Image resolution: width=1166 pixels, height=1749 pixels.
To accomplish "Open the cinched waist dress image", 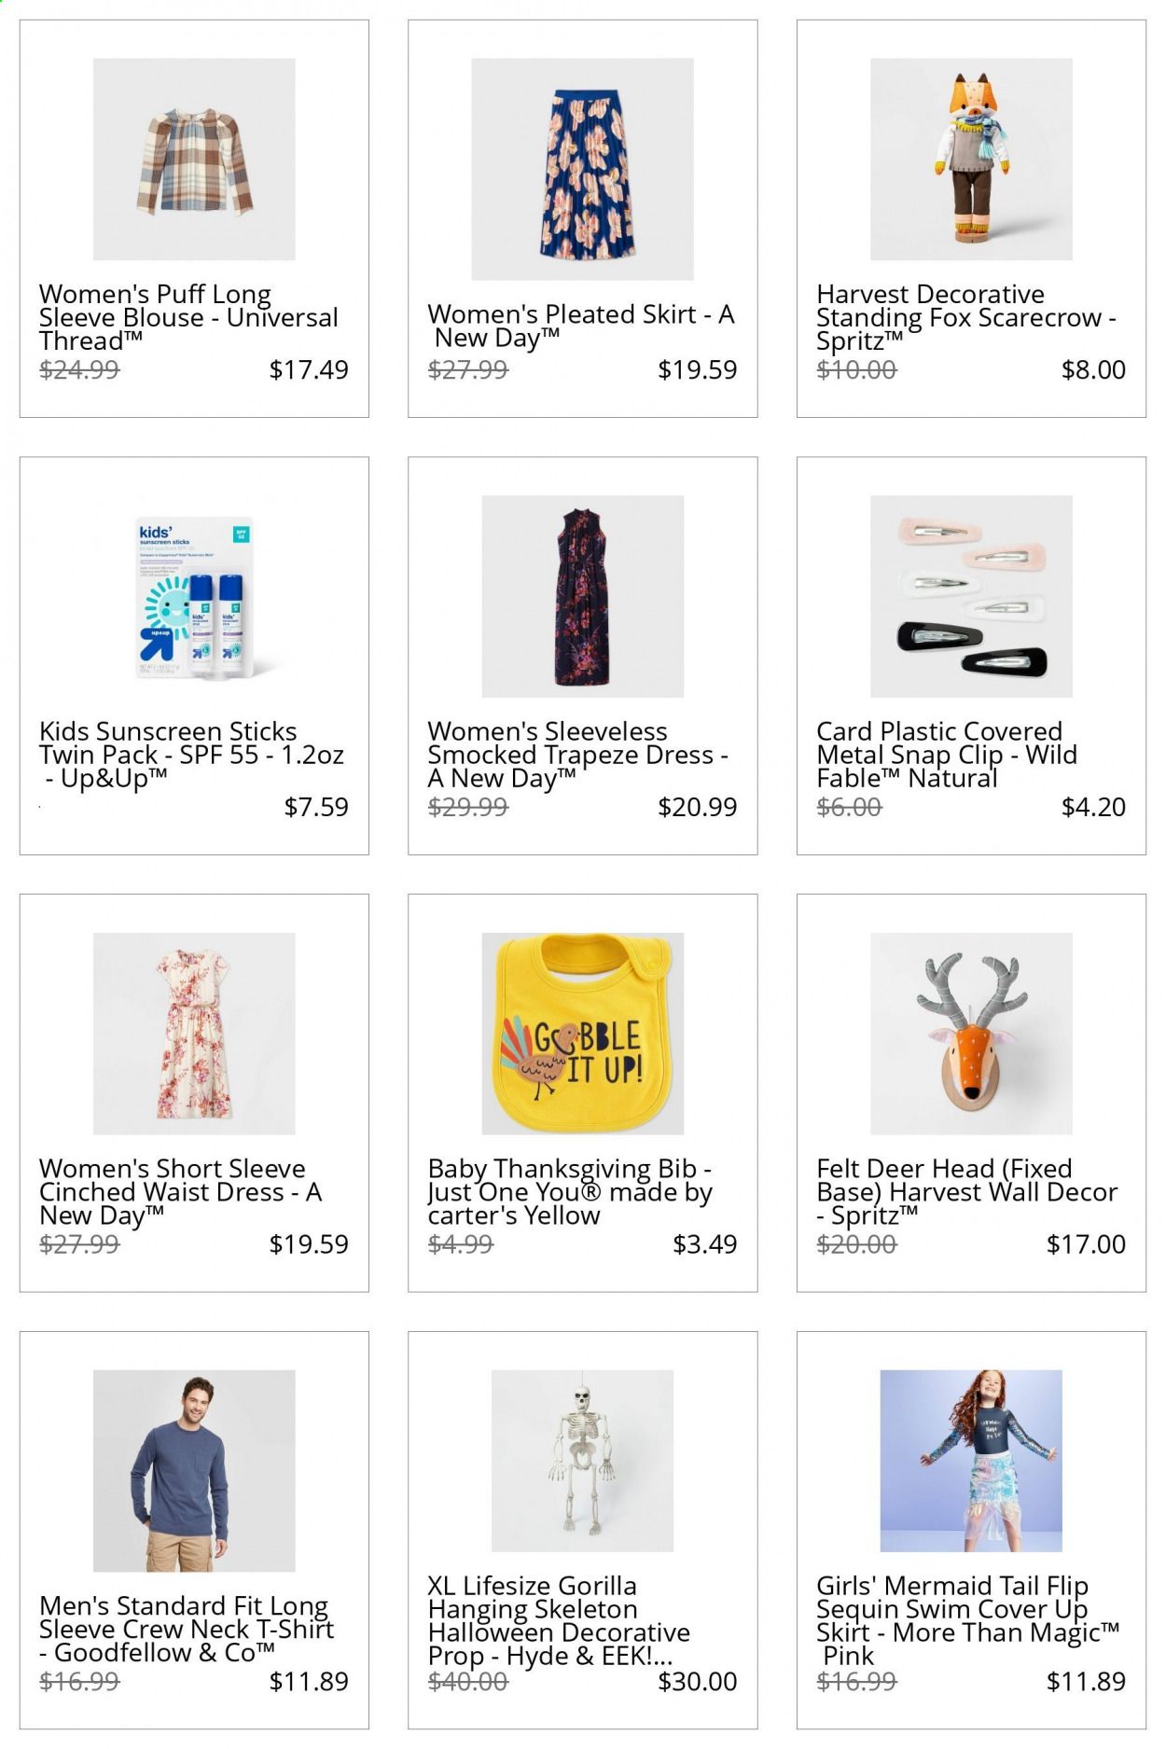I will pyautogui.click(x=194, y=1034).
